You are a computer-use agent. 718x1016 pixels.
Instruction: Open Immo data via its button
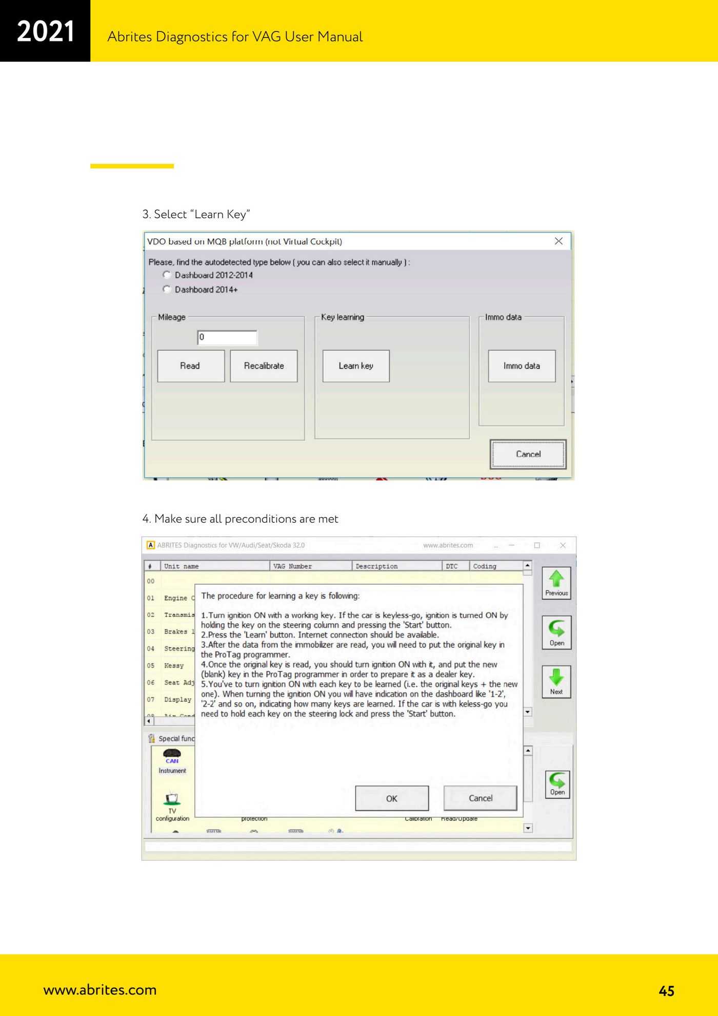point(522,366)
